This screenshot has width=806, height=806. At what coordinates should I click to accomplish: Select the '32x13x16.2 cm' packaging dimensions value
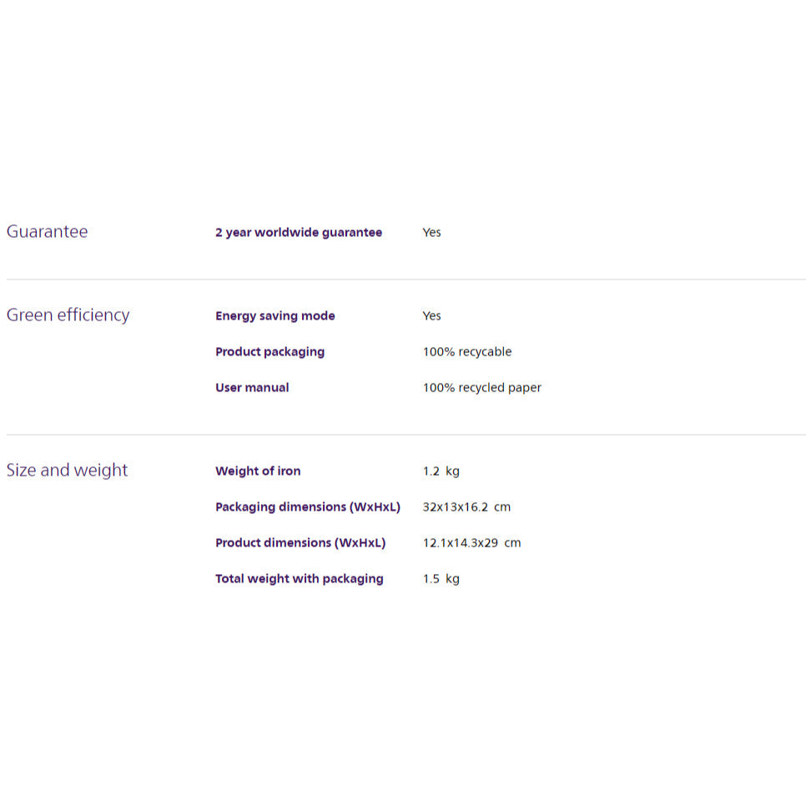pos(466,507)
